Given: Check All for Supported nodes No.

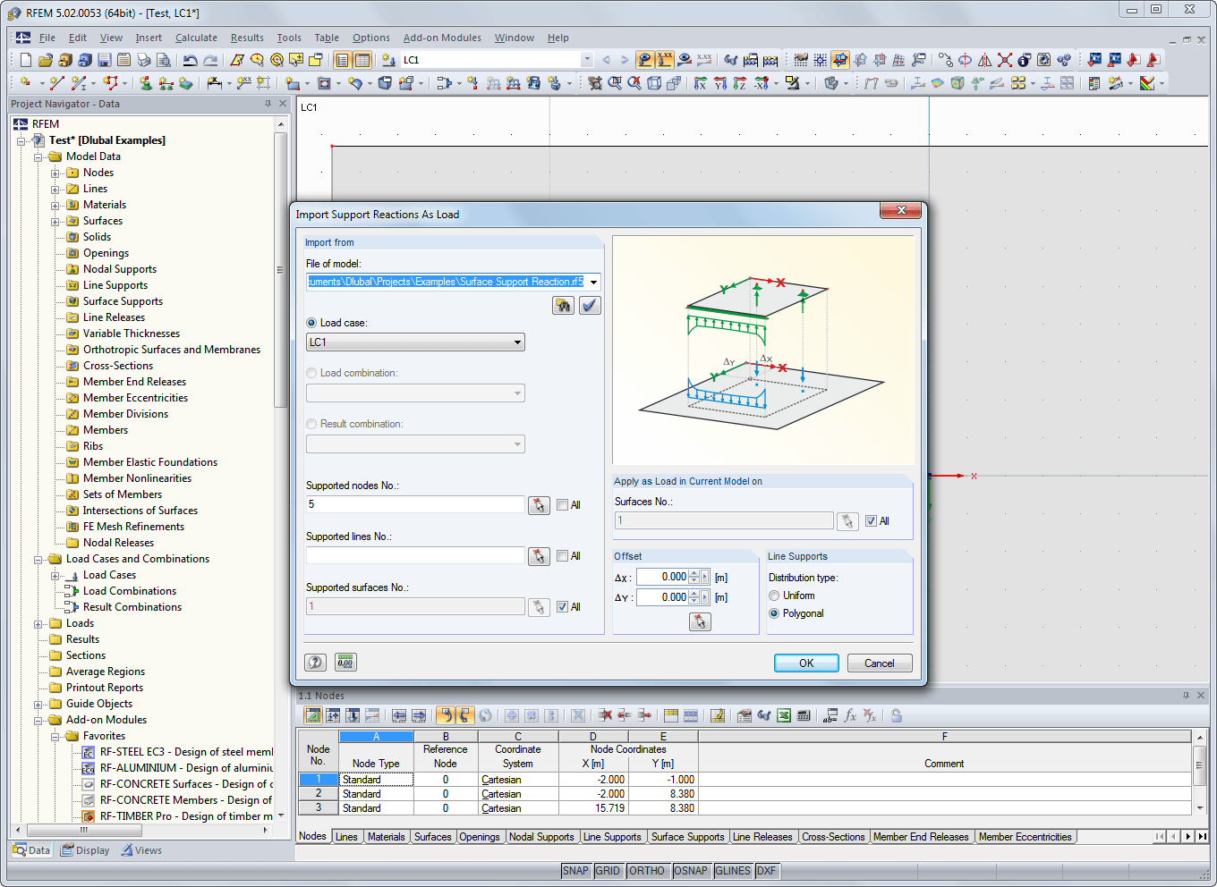Looking at the screenshot, I should 562,505.
